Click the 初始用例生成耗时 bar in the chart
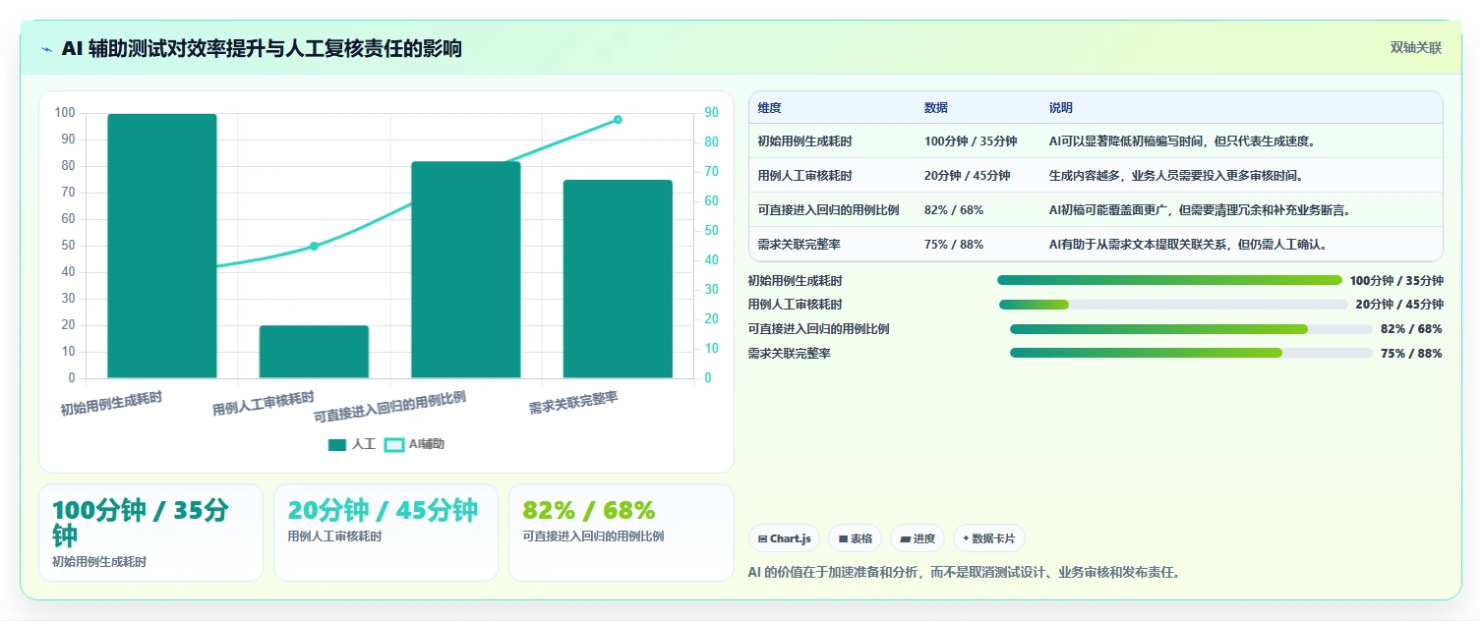 click(x=162, y=246)
